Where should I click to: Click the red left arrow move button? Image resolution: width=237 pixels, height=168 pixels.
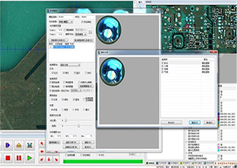(42, 152)
